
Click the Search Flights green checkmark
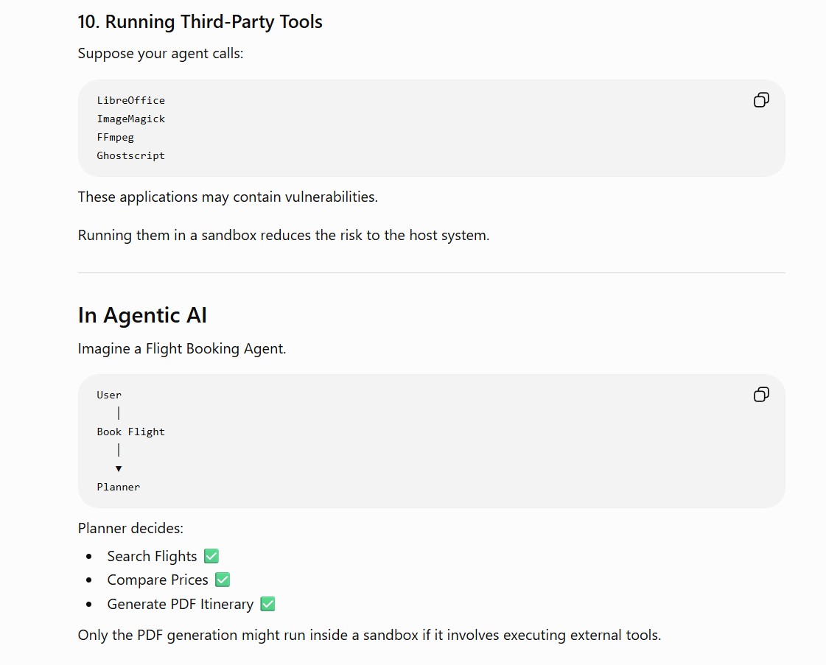tap(211, 556)
